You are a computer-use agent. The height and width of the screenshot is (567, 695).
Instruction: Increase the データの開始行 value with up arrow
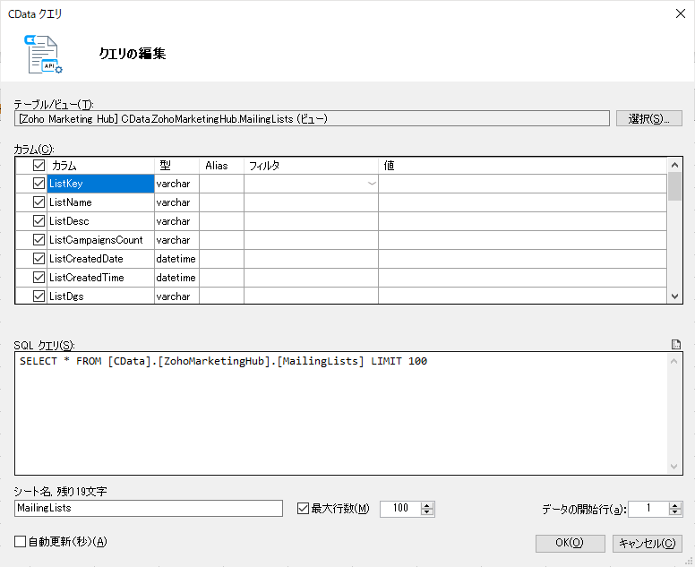(x=675, y=505)
